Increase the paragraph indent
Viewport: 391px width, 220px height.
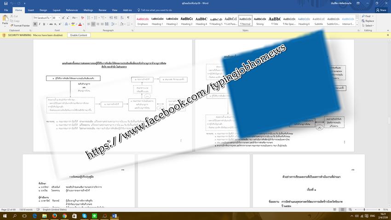point(116,17)
